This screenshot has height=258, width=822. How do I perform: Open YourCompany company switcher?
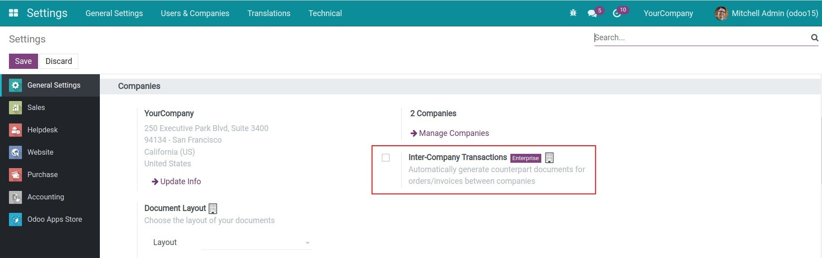[x=668, y=13]
